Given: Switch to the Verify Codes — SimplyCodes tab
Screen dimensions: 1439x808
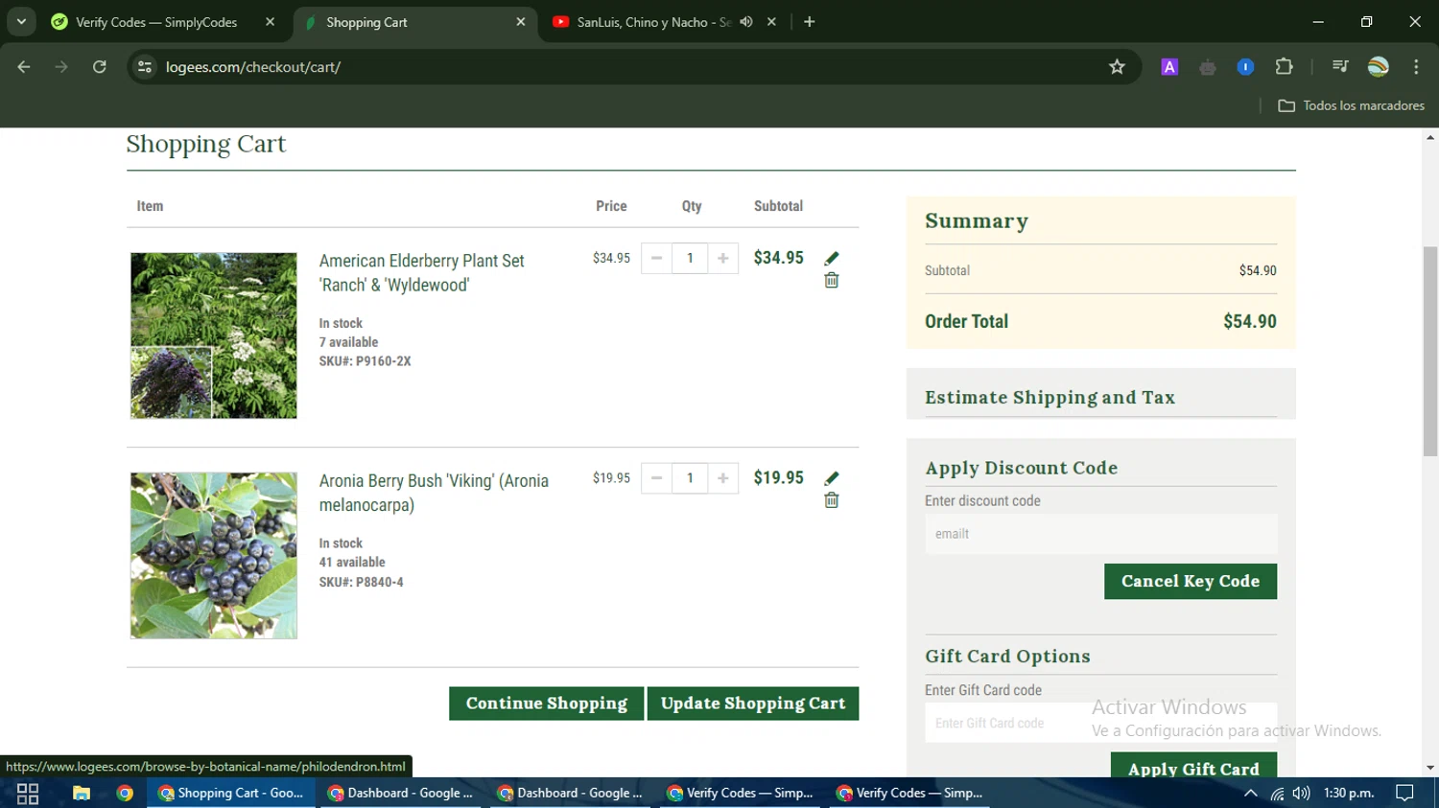Looking at the screenshot, I should coord(155,22).
